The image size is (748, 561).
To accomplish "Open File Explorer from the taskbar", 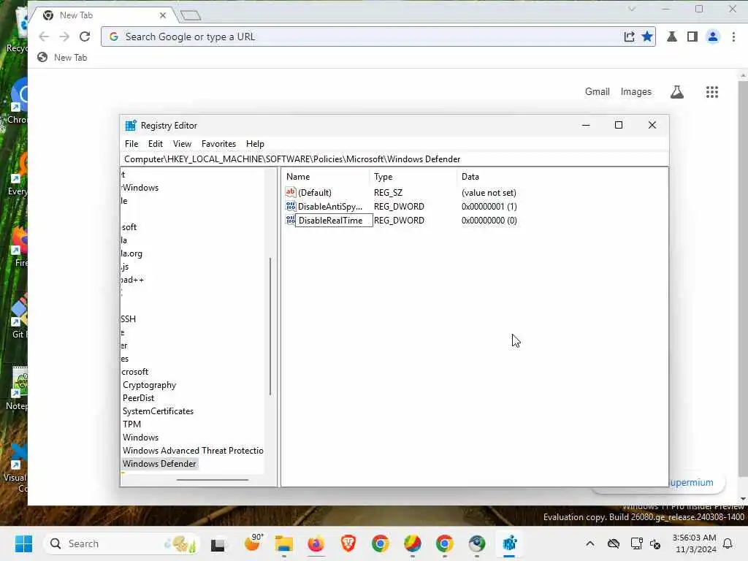I will [x=284, y=543].
